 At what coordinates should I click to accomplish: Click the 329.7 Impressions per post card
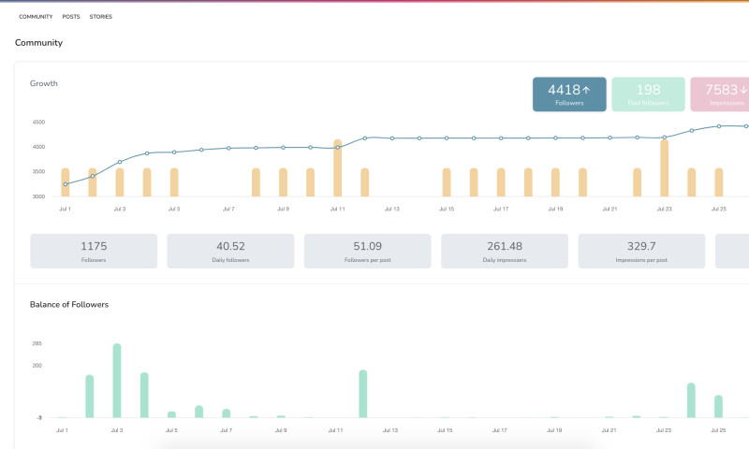click(x=640, y=251)
